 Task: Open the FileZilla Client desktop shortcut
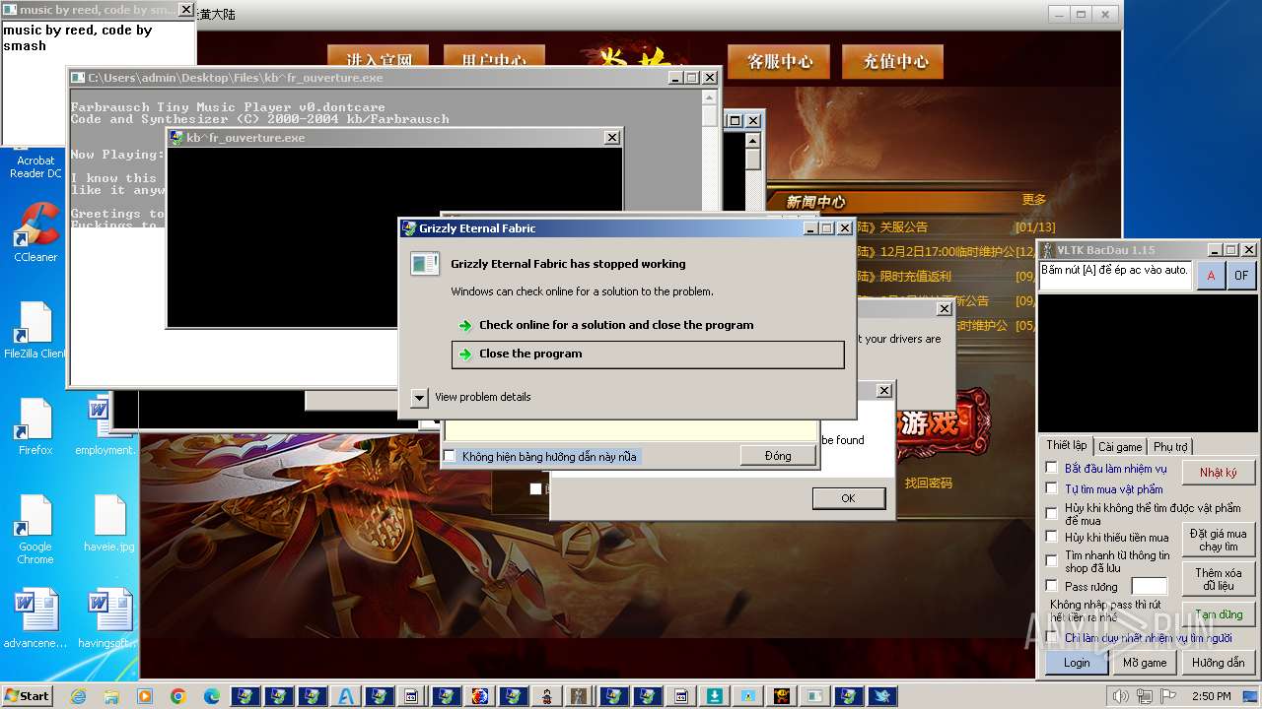point(35,330)
